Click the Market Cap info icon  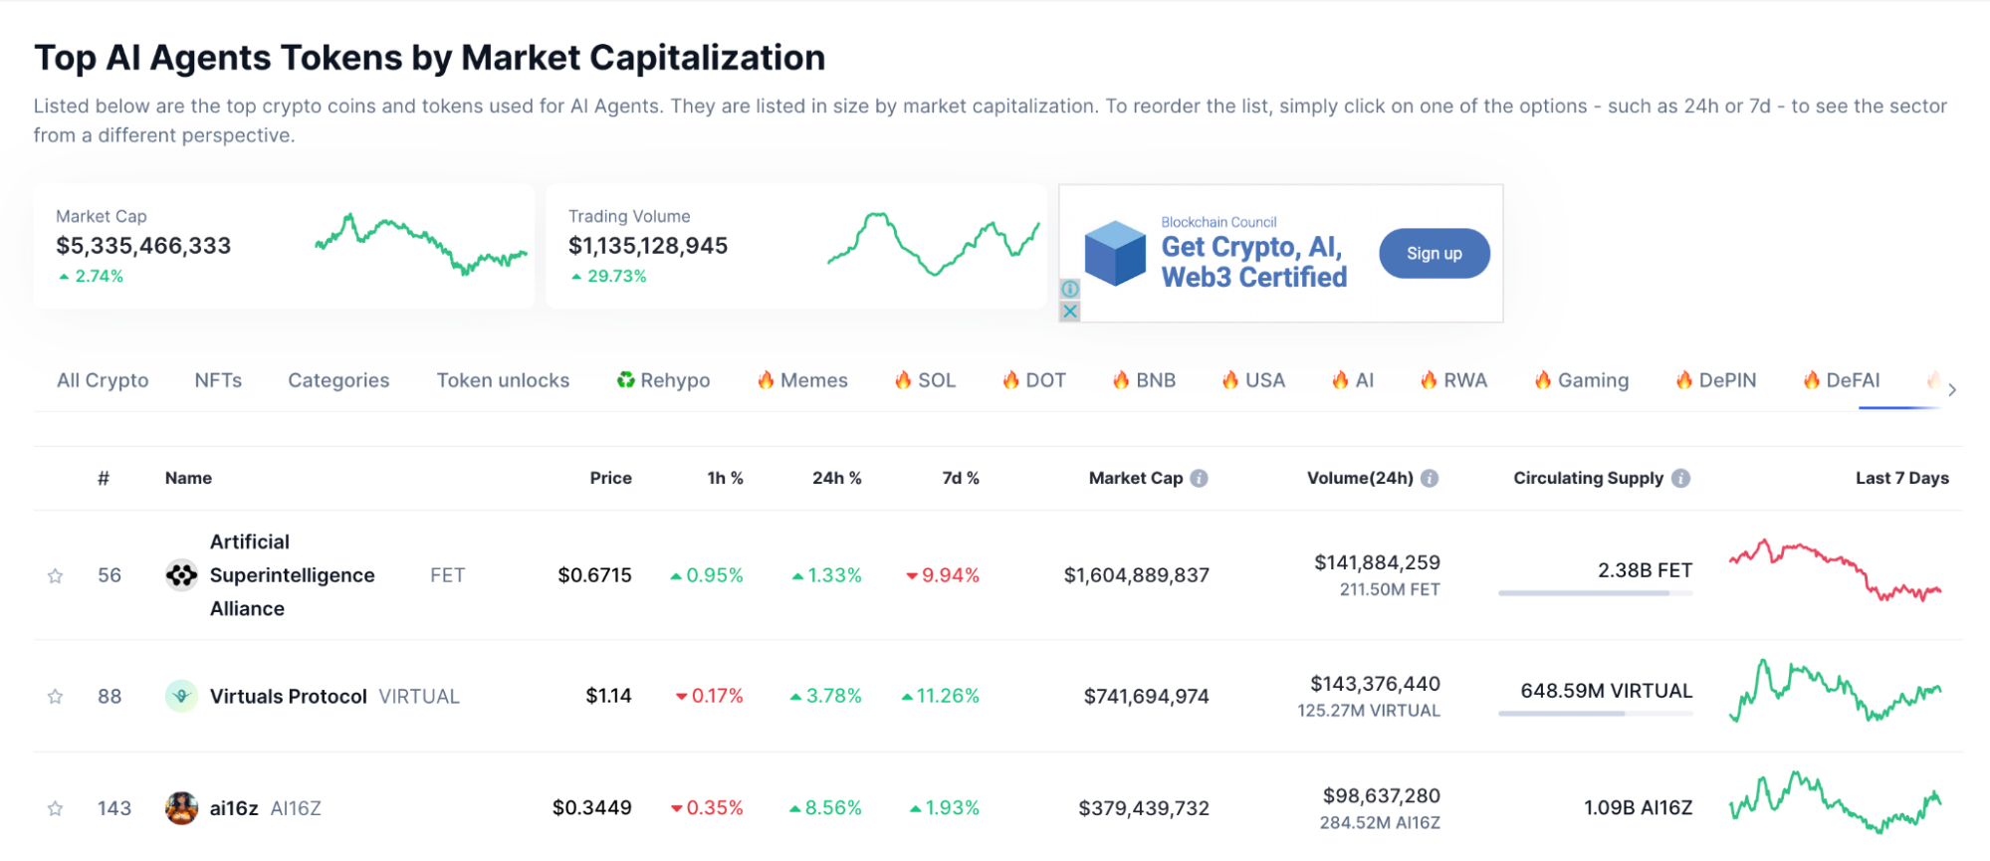(1200, 479)
